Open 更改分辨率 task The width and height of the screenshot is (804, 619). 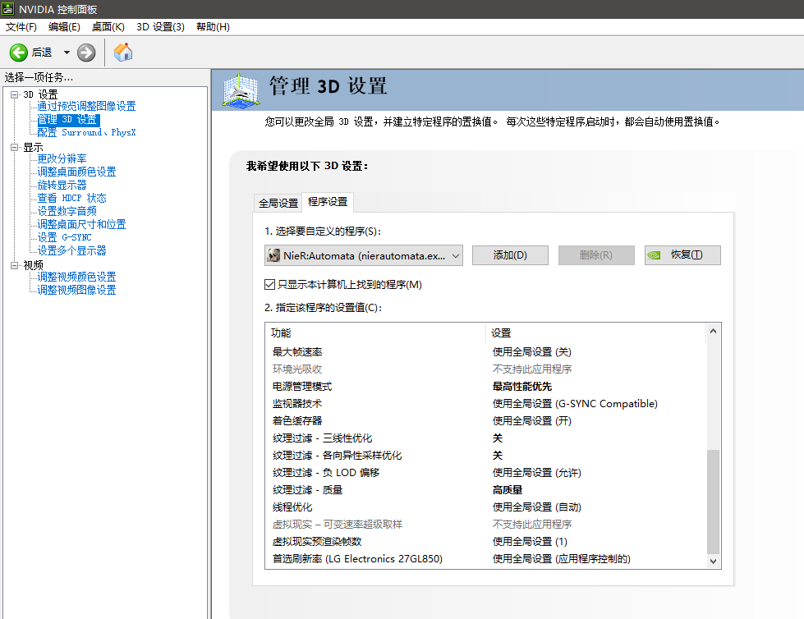pyautogui.click(x=62, y=158)
